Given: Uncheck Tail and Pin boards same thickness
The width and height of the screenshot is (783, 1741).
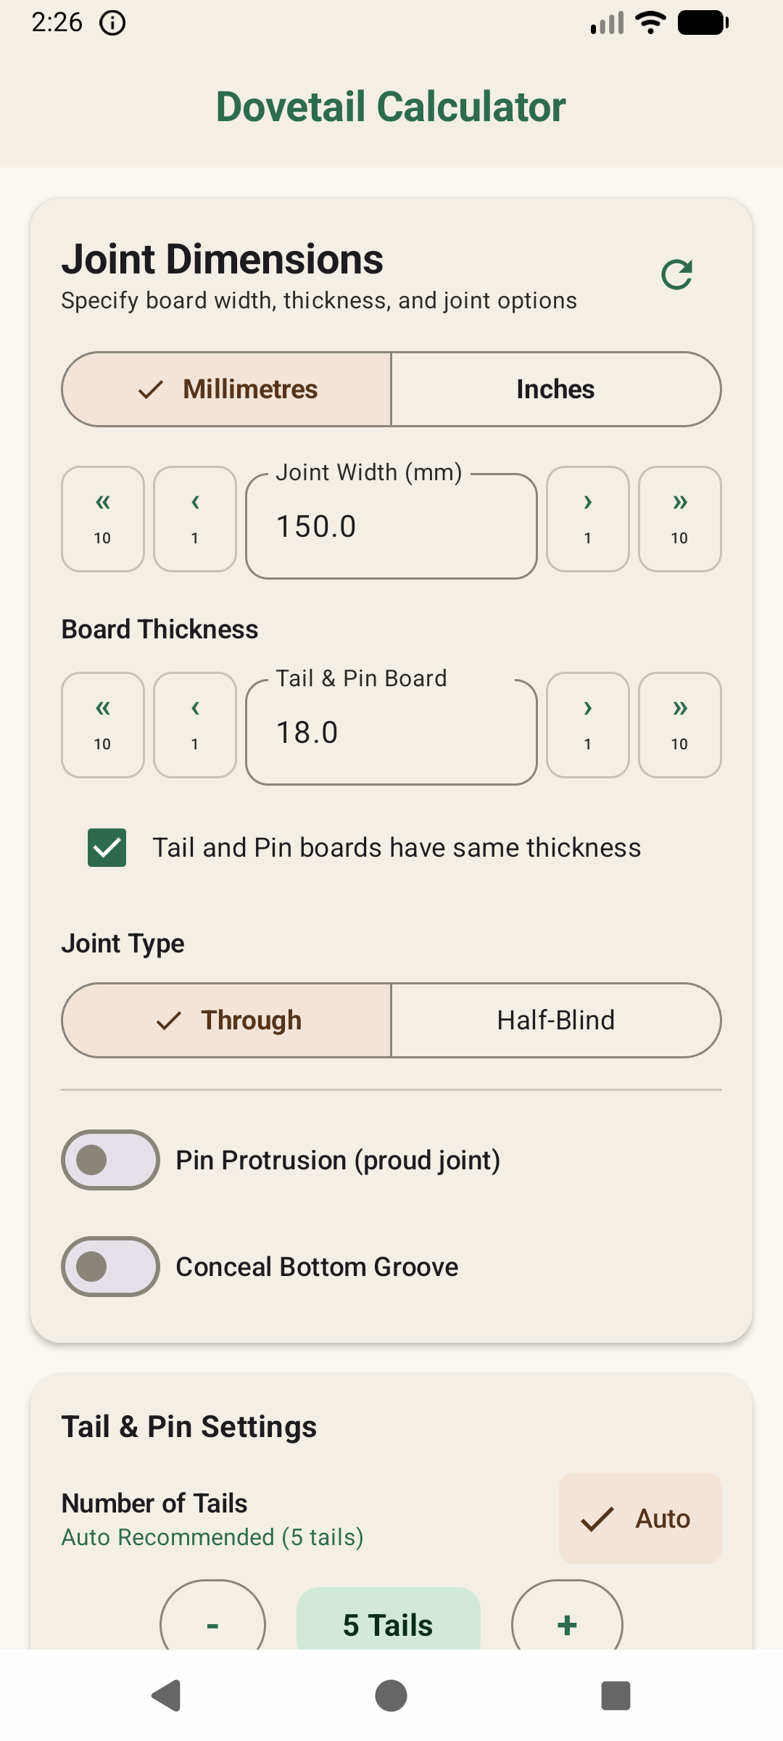Looking at the screenshot, I should coord(107,848).
